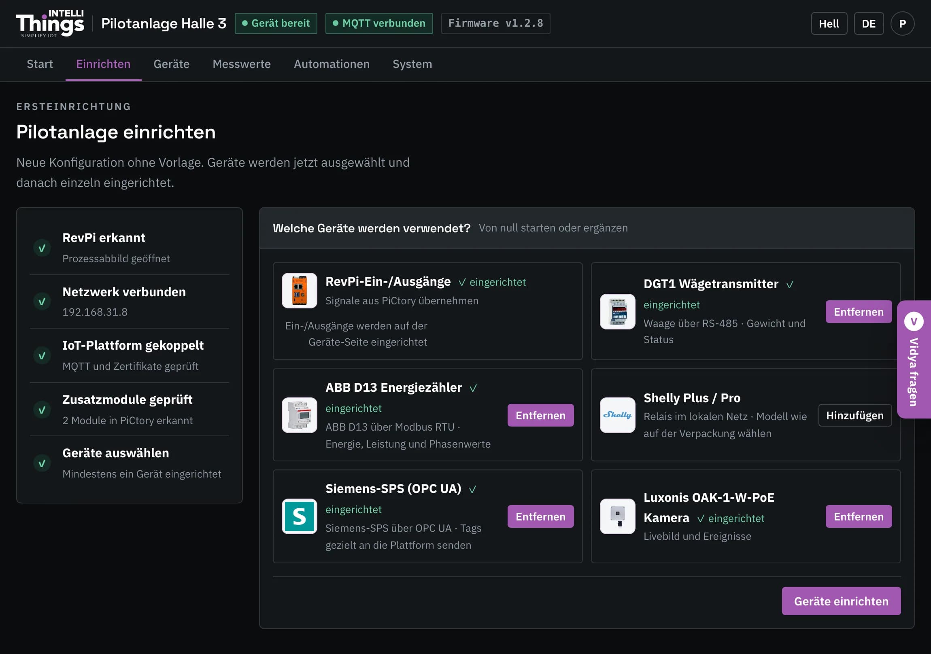Click the ABB D13 Energiezähler title

point(393,388)
